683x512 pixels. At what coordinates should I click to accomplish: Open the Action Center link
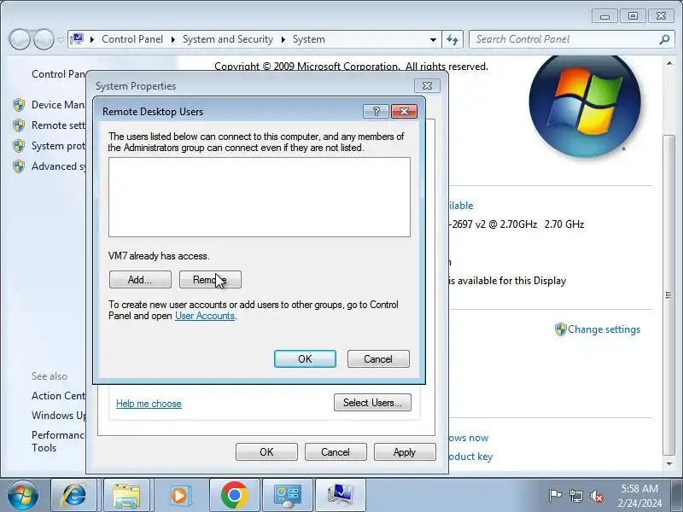[x=58, y=396]
